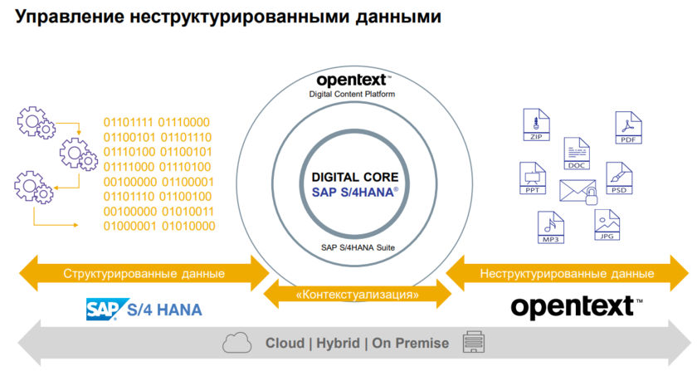Select the PDF file icon
Image resolution: width=697 pixels, height=371 pixels.
click(627, 128)
